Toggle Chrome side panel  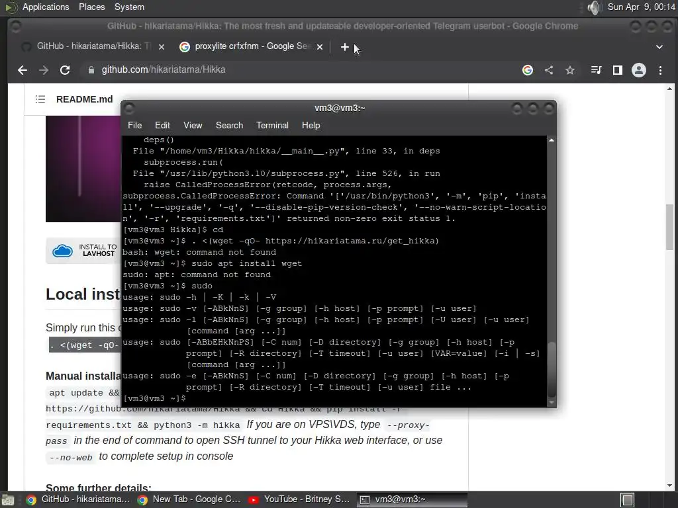tap(618, 70)
